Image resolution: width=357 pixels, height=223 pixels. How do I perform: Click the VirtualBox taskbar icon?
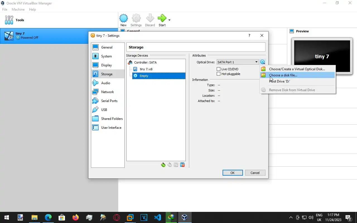(184, 217)
